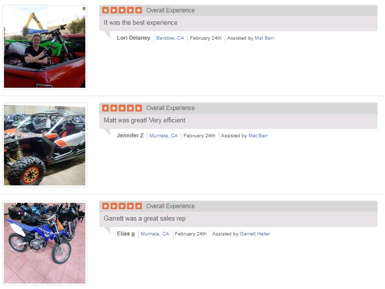This screenshot has width=385, height=289.
Task: Click Murrieta, CA link beside Elias g
Action: pos(155,234)
